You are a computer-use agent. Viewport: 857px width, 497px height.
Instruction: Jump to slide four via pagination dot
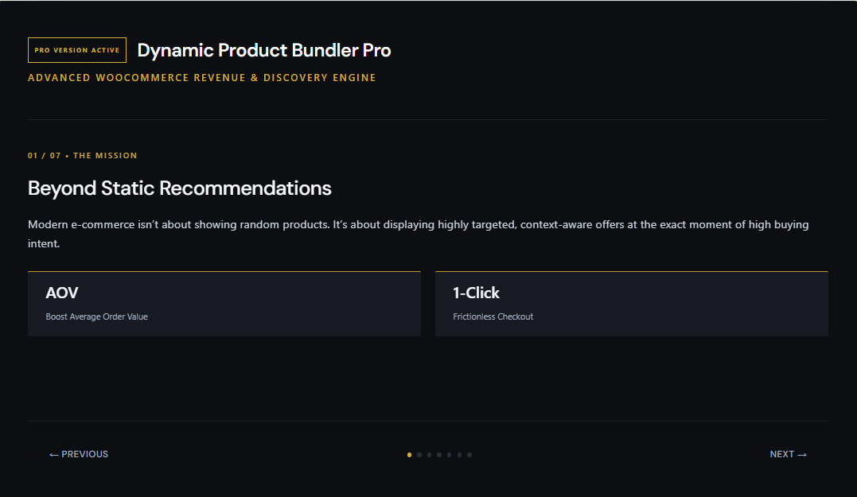439,454
